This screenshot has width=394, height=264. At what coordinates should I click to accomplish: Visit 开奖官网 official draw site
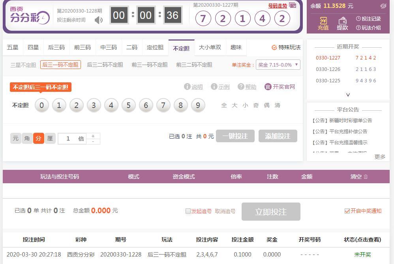tap(280, 87)
